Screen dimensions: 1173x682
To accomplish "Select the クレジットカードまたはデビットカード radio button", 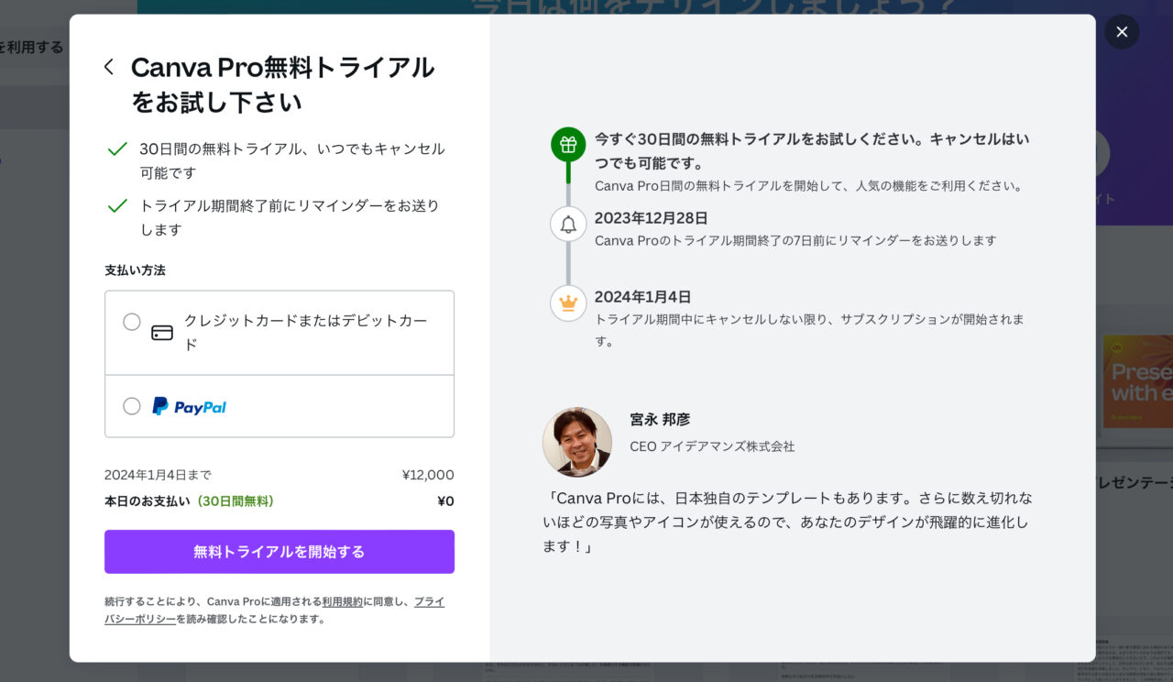I will [x=131, y=322].
